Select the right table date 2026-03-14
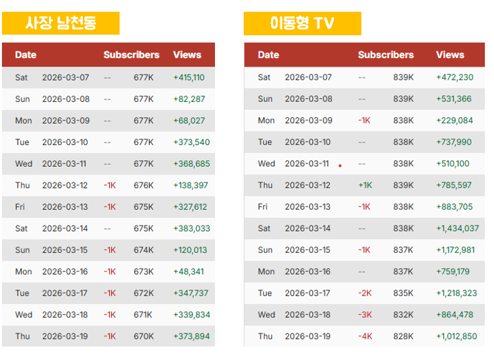Image resolution: width=494 pixels, height=357 pixels. [x=308, y=228]
